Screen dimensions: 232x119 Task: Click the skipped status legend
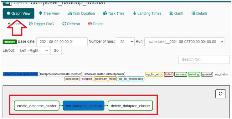pos(87,79)
